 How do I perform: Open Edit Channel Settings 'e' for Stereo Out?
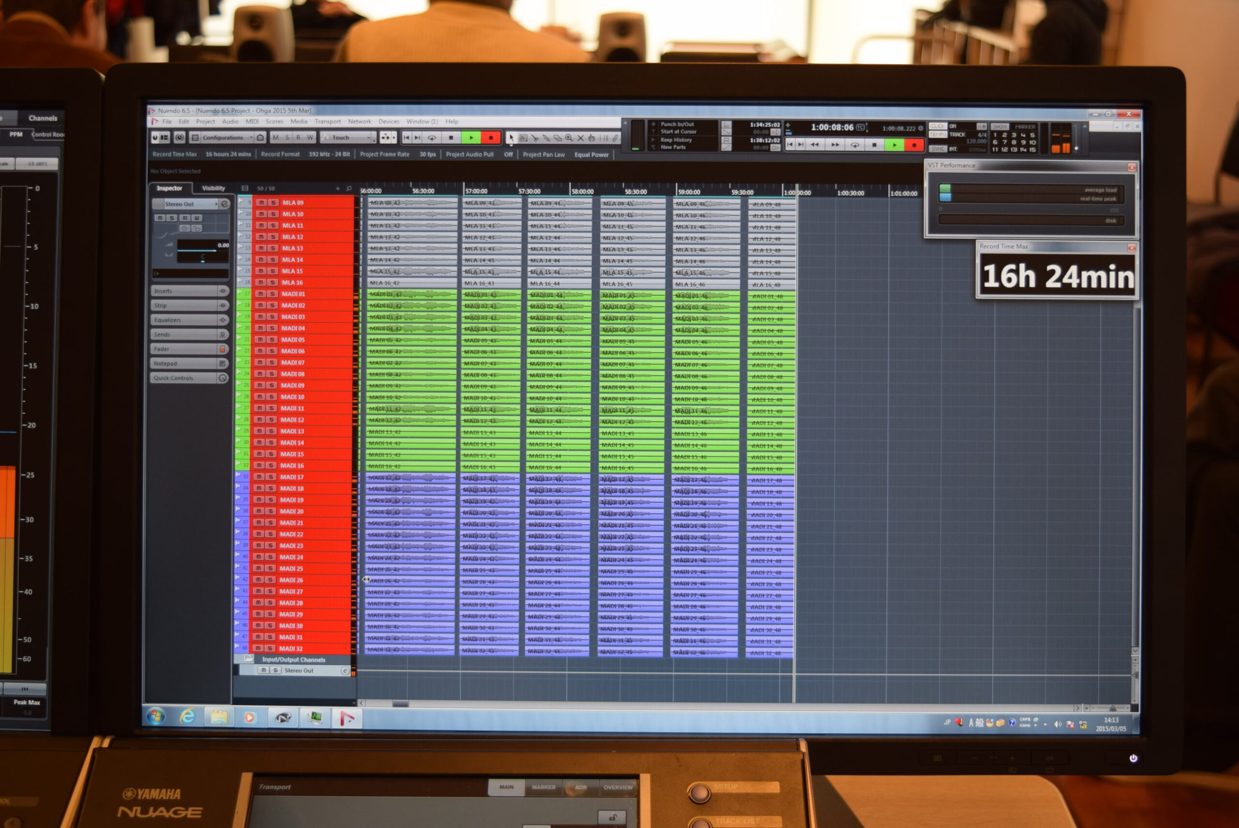click(225, 204)
